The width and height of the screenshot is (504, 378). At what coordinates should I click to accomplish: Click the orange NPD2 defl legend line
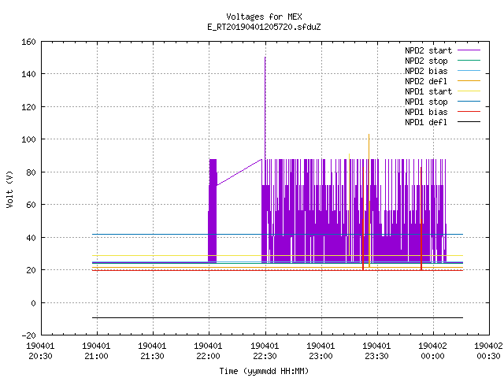click(469, 80)
